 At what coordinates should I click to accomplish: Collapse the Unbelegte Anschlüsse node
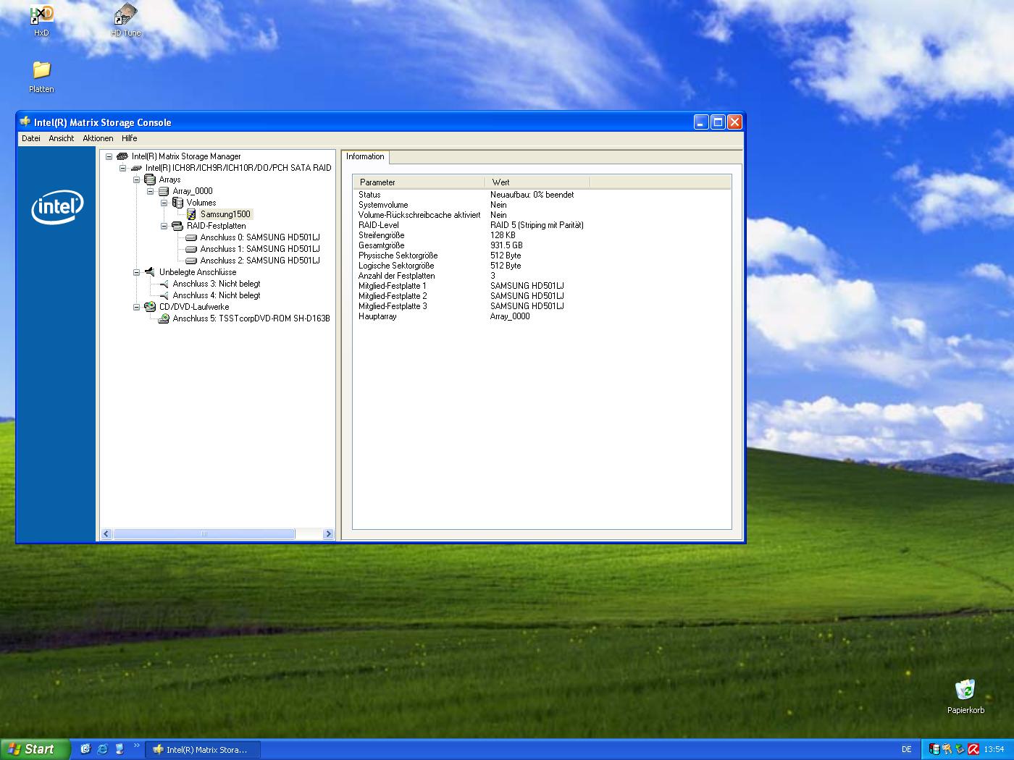click(x=136, y=272)
